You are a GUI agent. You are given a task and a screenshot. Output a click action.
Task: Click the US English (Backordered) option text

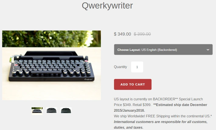click(x=159, y=50)
